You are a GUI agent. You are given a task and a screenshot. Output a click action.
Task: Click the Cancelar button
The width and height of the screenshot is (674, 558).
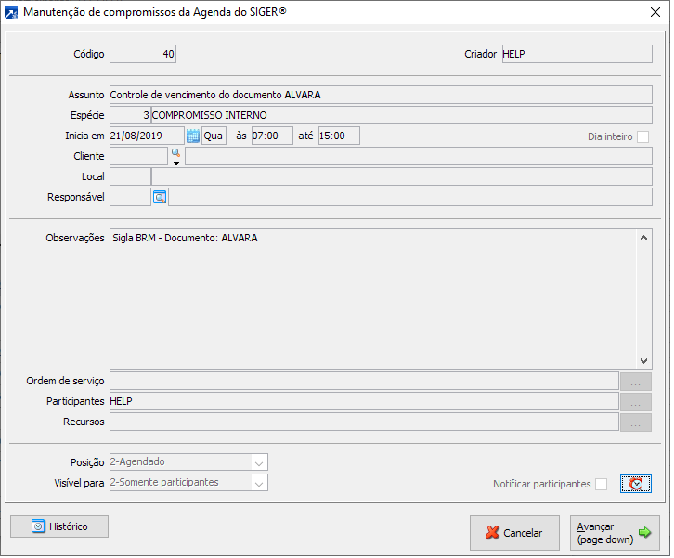(514, 534)
